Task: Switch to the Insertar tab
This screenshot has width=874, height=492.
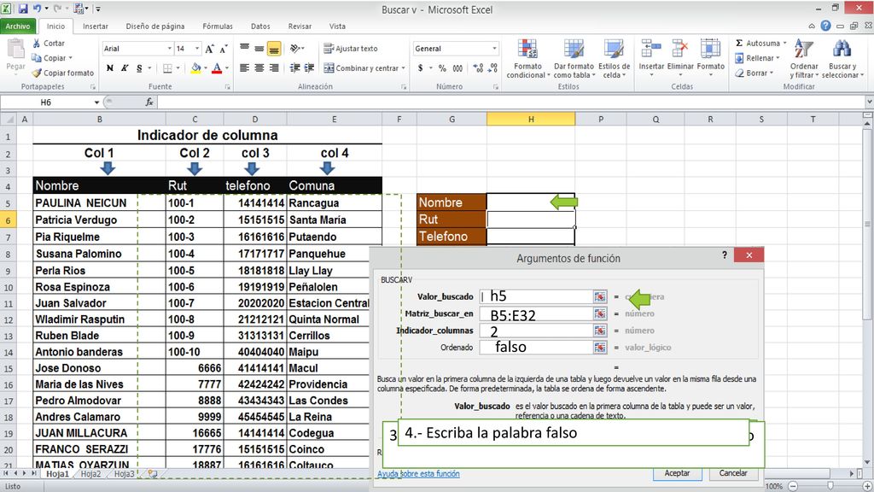Action: coord(96,26)
